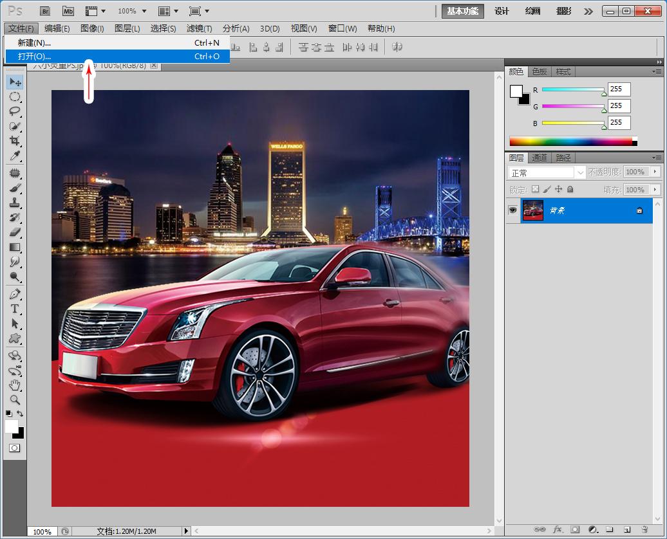Select the Dodge tool
This screenshot has width=667, height=539.
(15, 277)
